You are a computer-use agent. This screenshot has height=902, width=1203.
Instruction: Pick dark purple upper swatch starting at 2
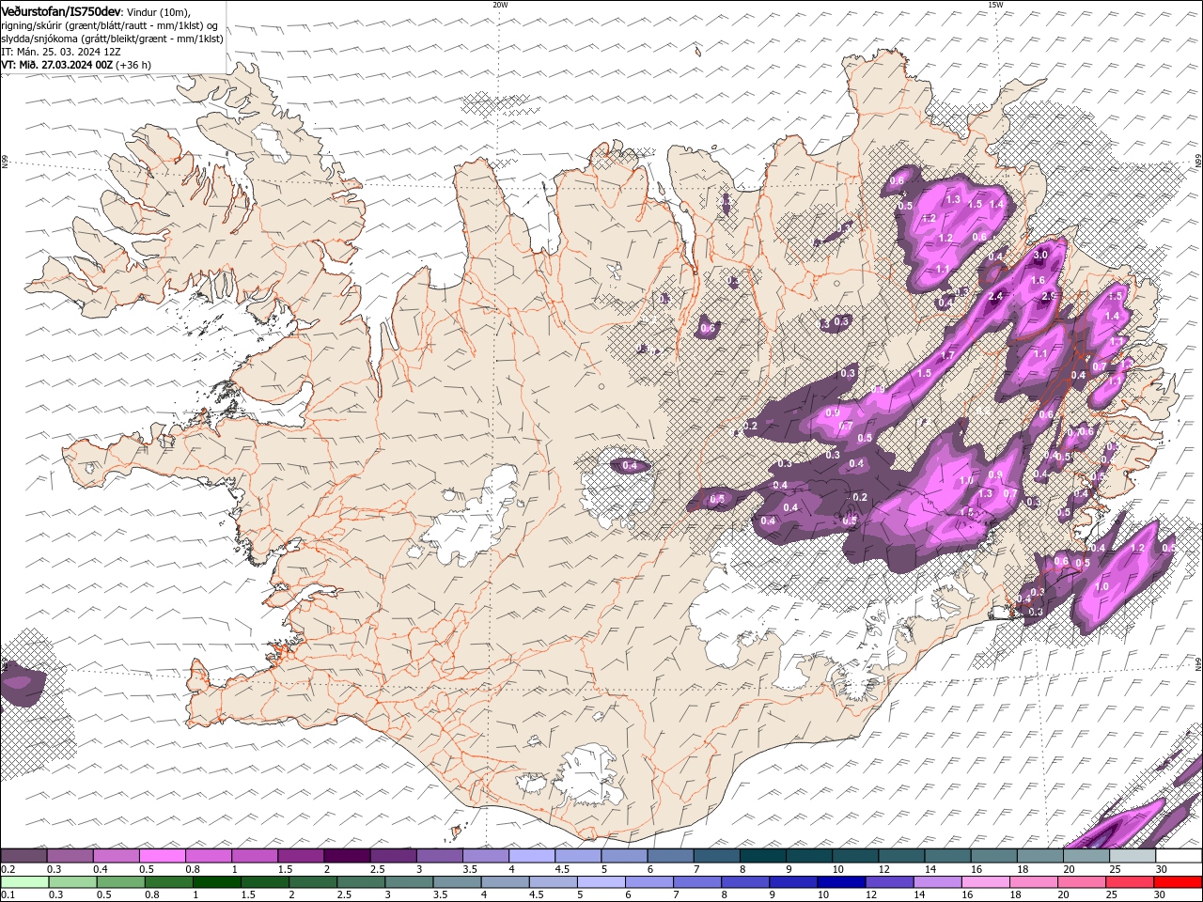347,856
